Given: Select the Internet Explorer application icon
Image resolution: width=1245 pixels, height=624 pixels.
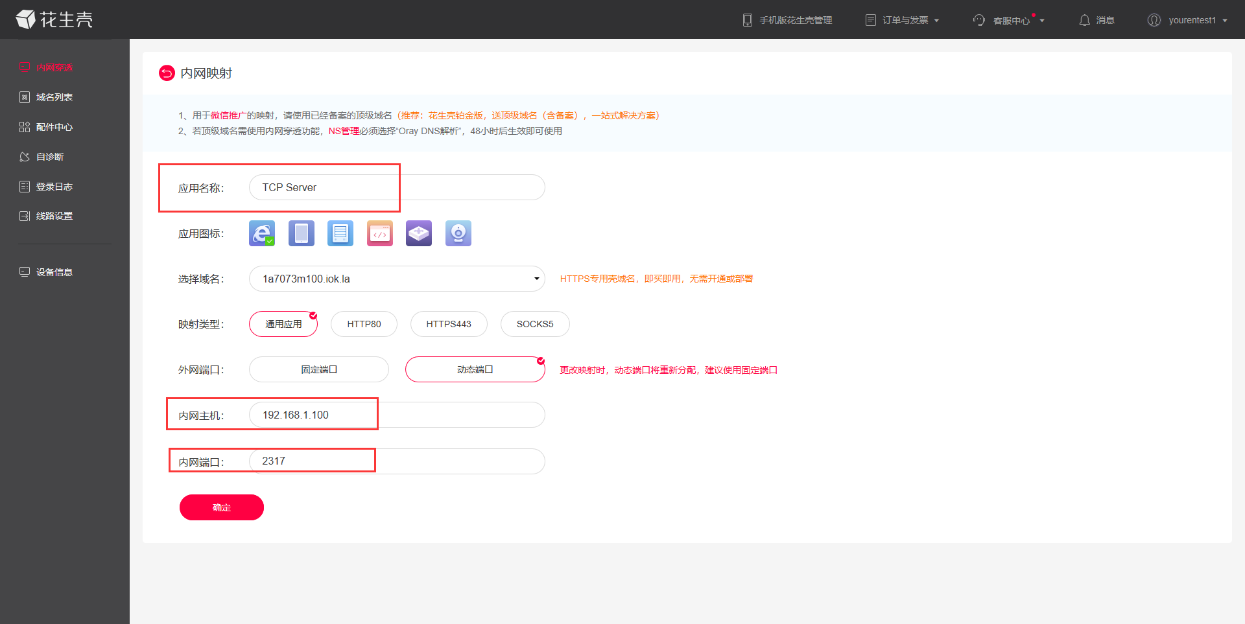Looking at the screenshot, I should [x=262, y=233].
